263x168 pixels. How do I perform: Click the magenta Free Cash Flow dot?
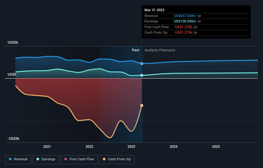[x=66, y=159]
